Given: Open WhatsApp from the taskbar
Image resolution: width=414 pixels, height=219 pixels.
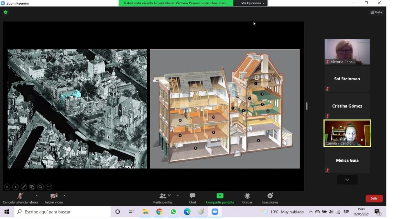Looking at the screenshot, I should (173, 212).
